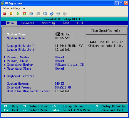The image size is (129, 118).
Task: Click the Select Sub-Menu footer text
Action: coord(76,110)
